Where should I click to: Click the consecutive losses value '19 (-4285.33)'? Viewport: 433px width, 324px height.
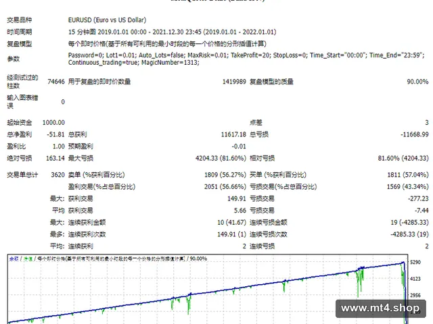click(x=409, y=222)
